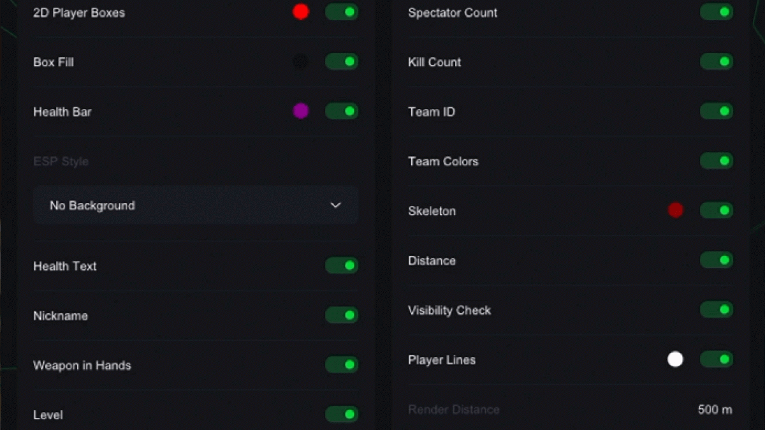Click the Skeleton dark red color swatch
Screen dimensions: 765x430
[x=676, y=211]
